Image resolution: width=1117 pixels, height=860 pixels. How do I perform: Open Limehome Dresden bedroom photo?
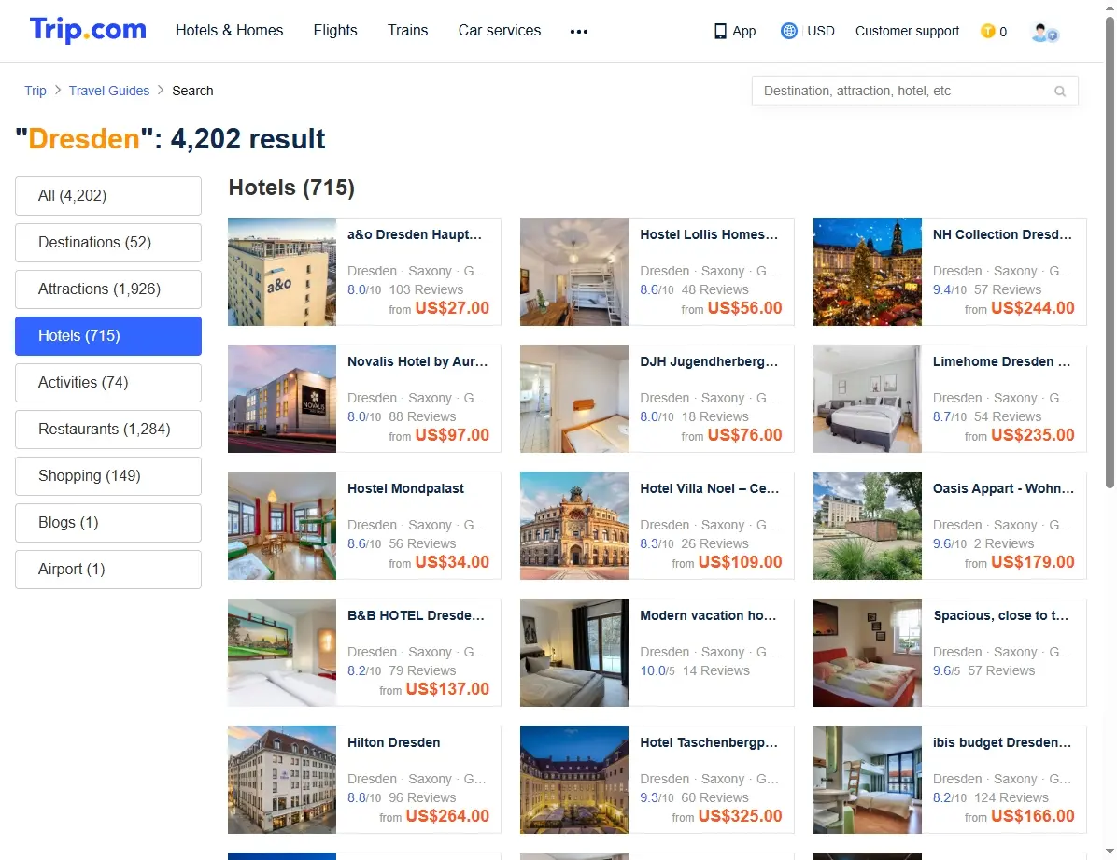click(x=867, y=399)
